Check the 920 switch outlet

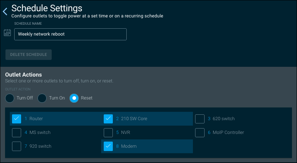(x=17, y=146)
